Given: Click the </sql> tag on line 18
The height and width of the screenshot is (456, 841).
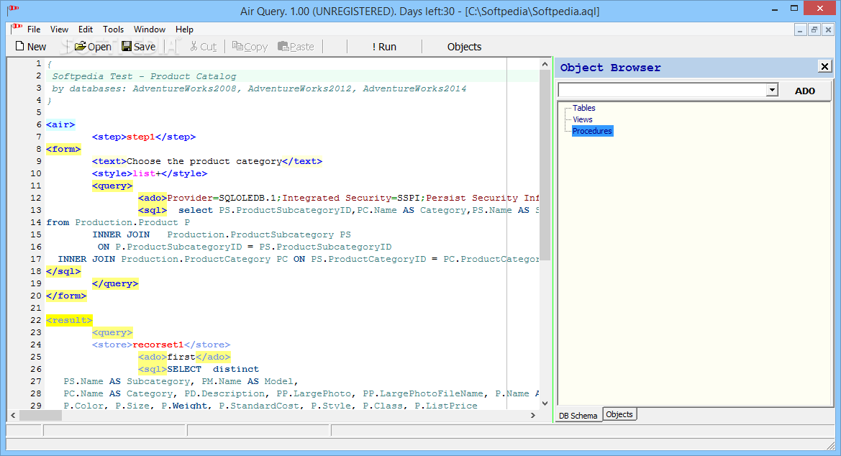Looking at the screenshot, I should (x=63, y=271).
